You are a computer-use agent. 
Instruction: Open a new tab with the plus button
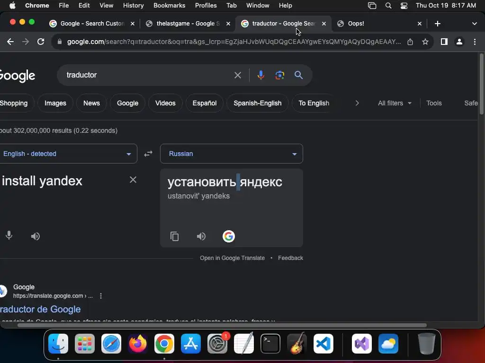pyautogui.click(x=437, y=24)
